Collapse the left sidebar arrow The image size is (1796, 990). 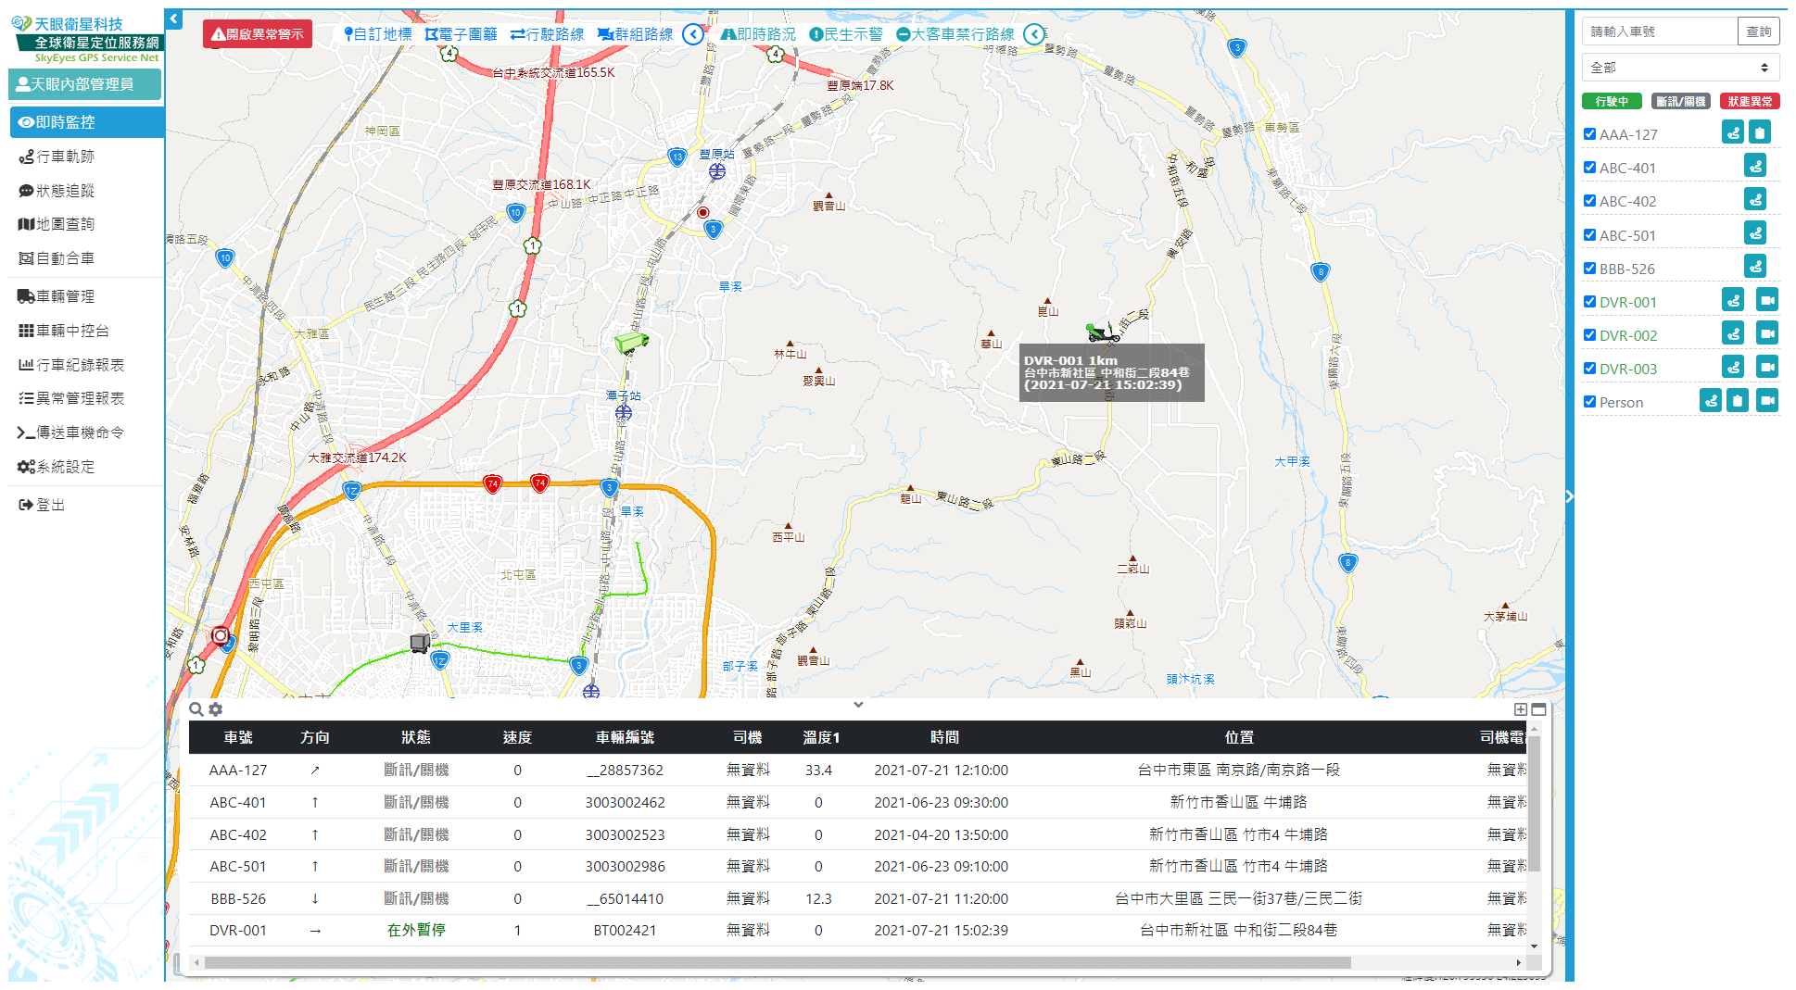(174, 19)
